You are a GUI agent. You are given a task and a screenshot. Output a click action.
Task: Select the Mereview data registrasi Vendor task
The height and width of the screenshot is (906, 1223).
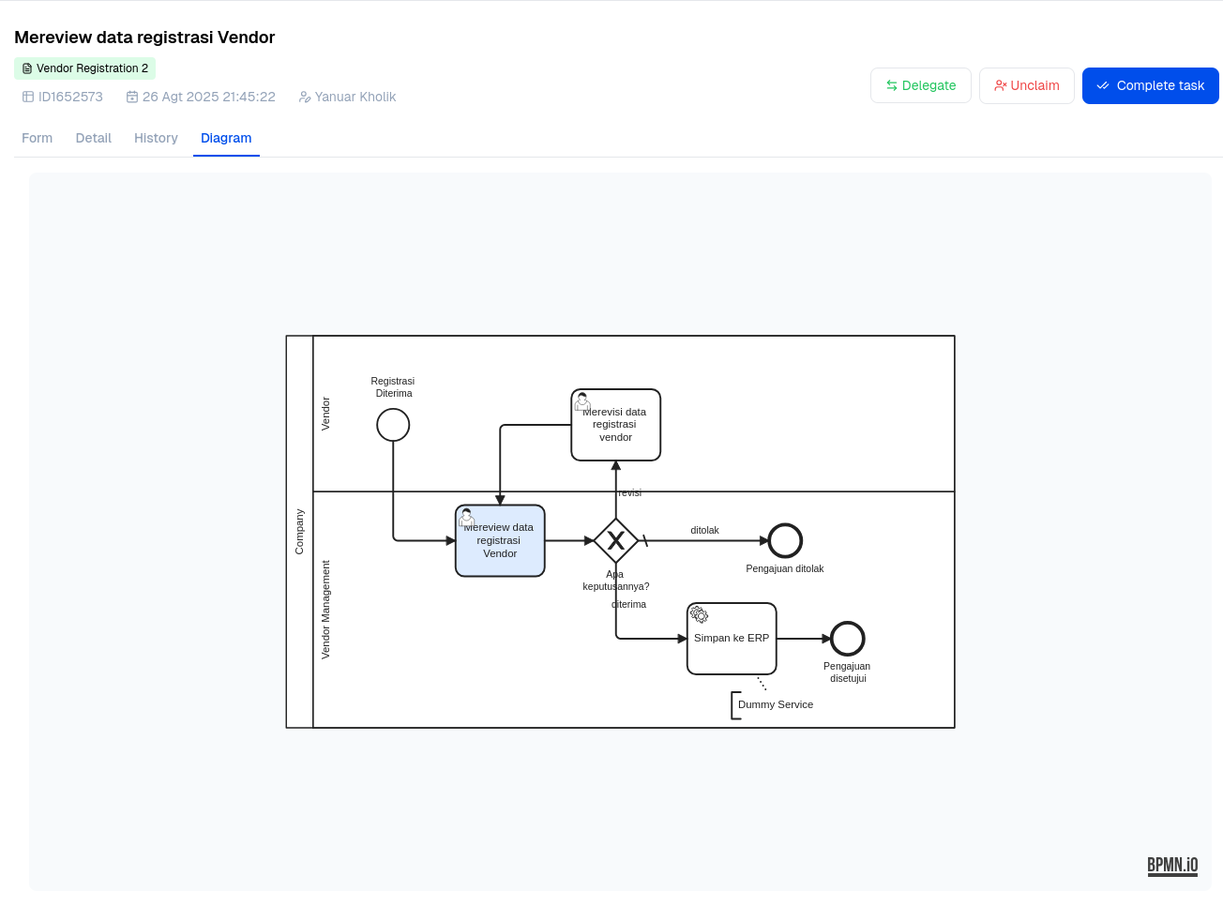point(500,541)
